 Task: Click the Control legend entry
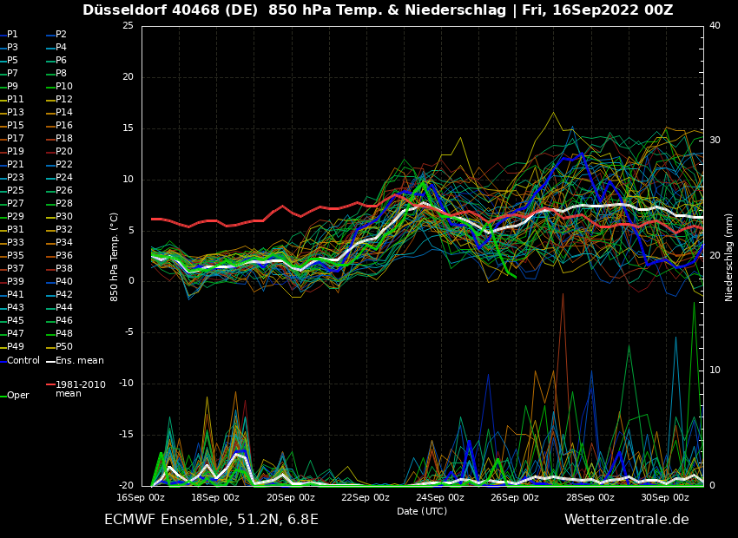pos(23,360)
